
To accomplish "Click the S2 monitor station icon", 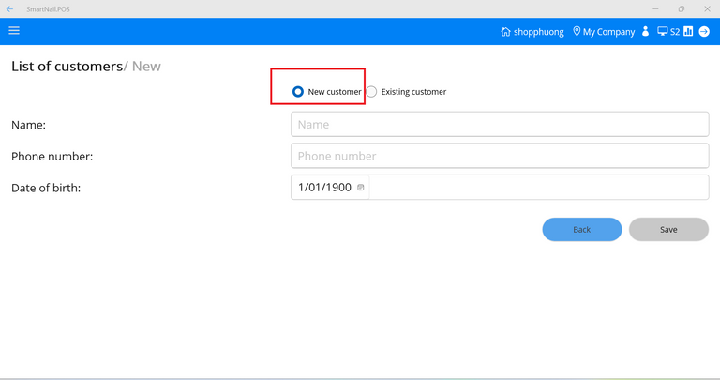I will click(x=663, y=32).
